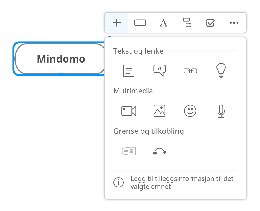Attach a video via the camera icon

pyautogui.click(x=128, y=110)
